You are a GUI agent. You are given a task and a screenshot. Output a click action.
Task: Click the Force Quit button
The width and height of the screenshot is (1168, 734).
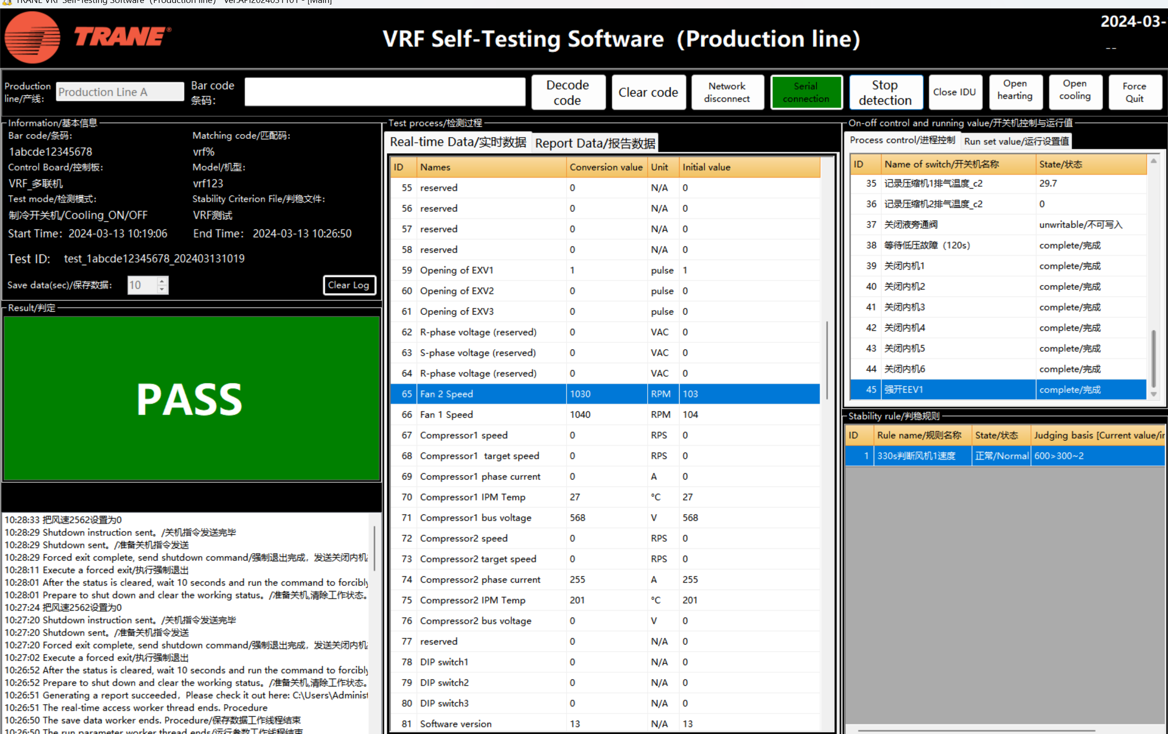pyautogui.click(x=1135, y=92)
